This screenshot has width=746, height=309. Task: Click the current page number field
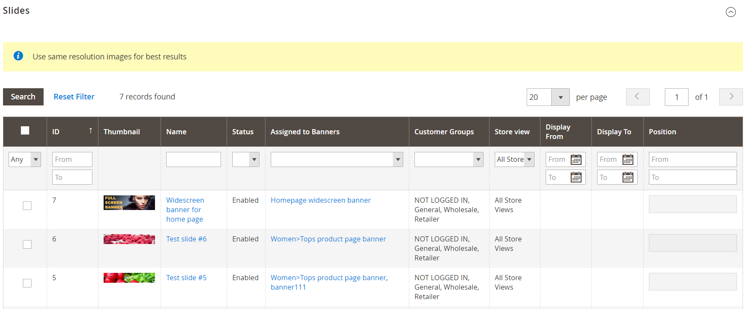676,97
